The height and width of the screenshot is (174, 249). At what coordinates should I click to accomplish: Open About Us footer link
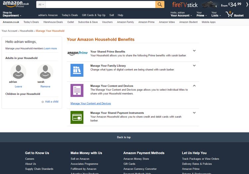coord(31,164)
